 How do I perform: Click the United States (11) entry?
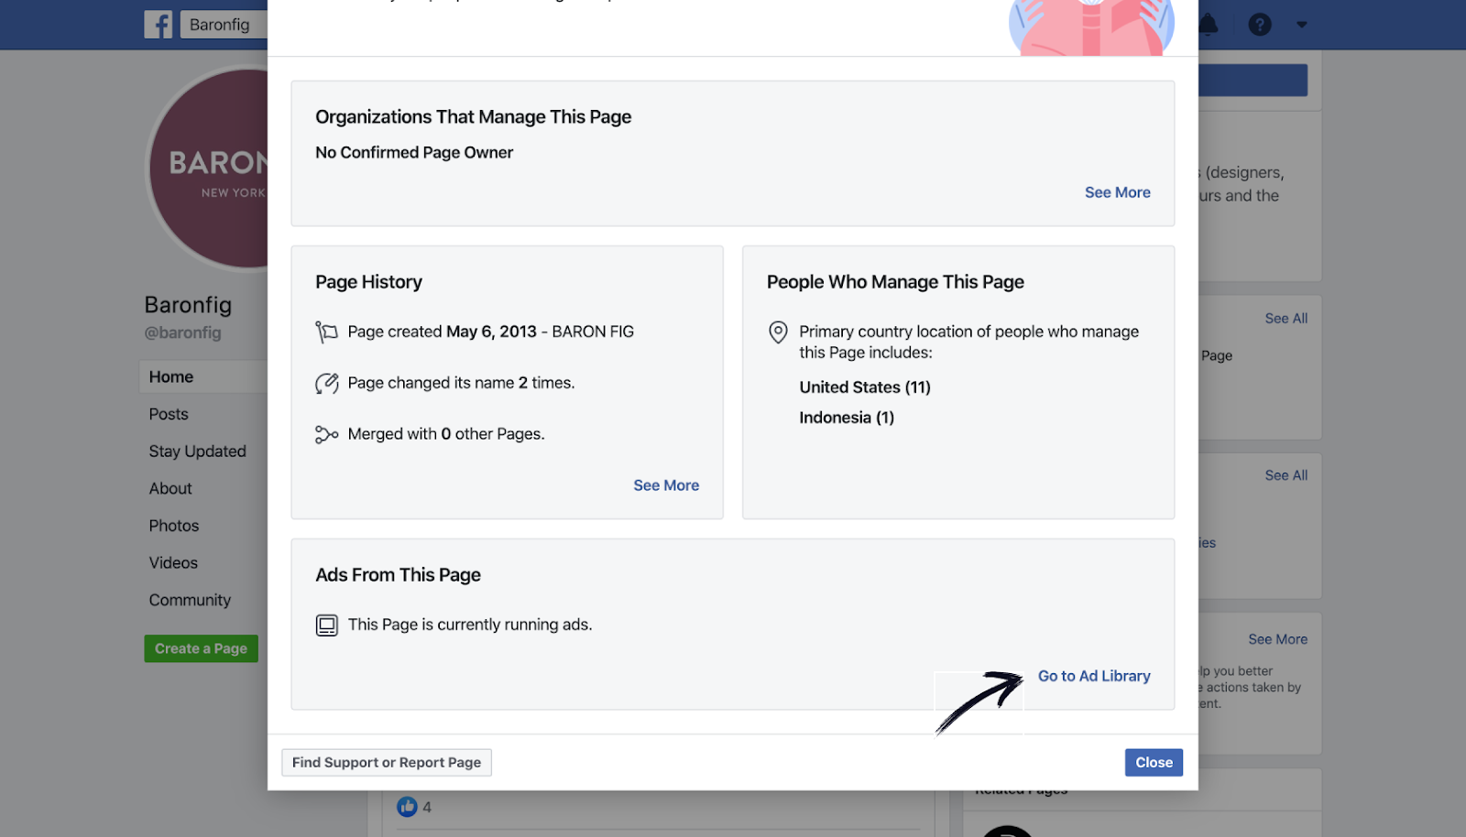coord(864,387)
